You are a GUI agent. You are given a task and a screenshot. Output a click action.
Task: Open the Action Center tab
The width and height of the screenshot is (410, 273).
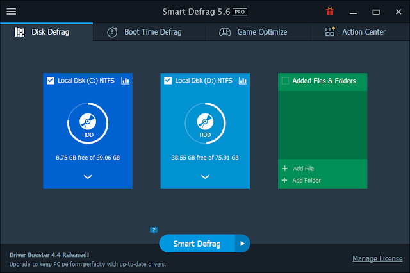pos(360,32)
